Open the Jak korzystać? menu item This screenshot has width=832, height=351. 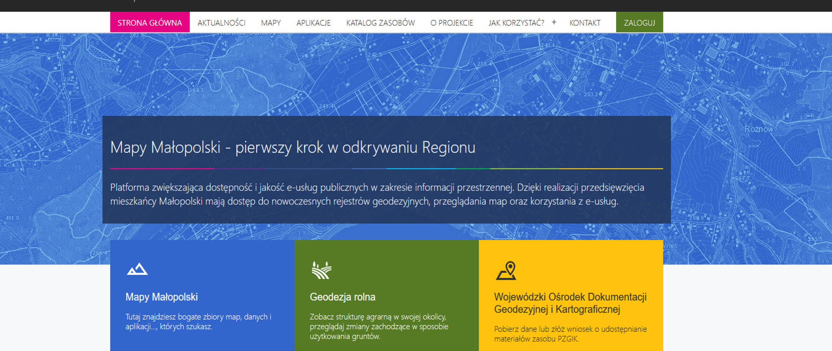pyautogui.click(x=516, y=23)
